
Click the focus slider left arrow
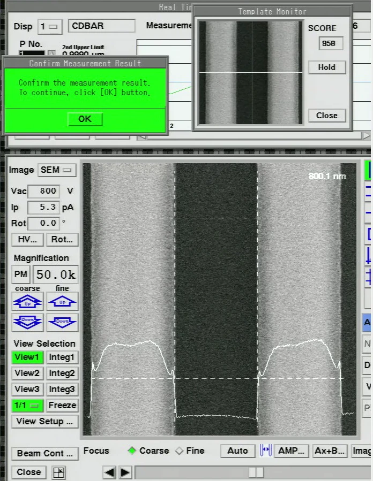coord(109,472)
